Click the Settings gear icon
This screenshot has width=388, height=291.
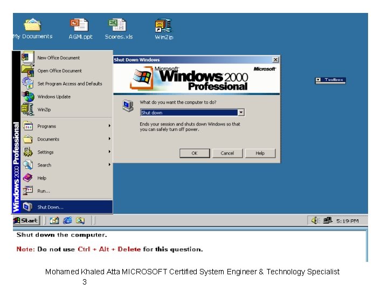pyautogui.click(x=27, y=152)
